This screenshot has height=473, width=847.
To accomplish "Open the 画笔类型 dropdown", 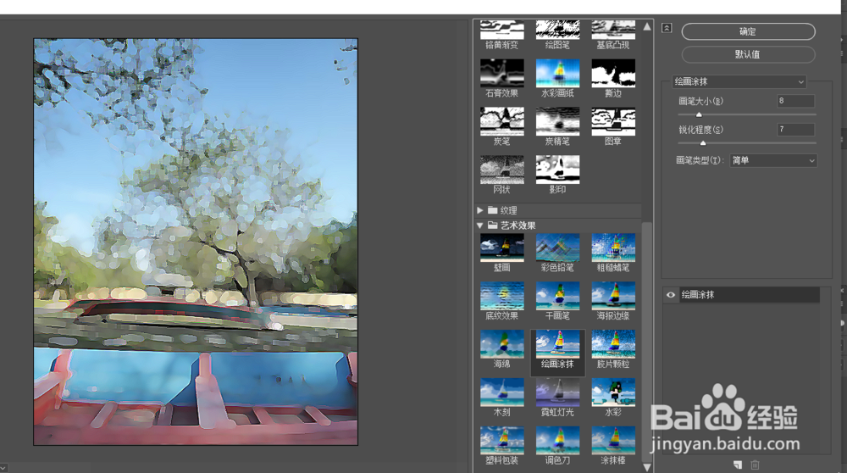I will (773, 160).
